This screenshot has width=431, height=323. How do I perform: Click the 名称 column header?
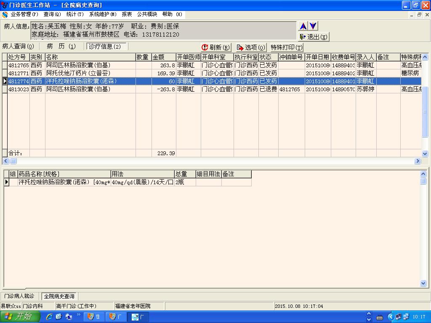(x=90, y=57)
